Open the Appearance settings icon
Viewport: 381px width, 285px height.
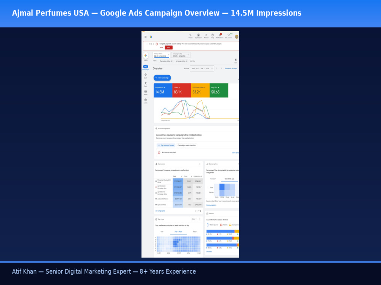(198, 36)
